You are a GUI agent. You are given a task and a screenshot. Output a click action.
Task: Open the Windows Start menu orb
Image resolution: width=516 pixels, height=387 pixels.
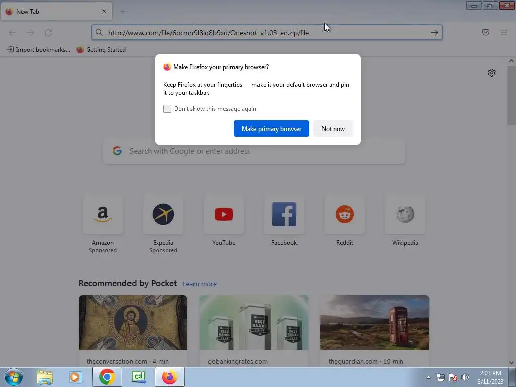coord(14,377)
